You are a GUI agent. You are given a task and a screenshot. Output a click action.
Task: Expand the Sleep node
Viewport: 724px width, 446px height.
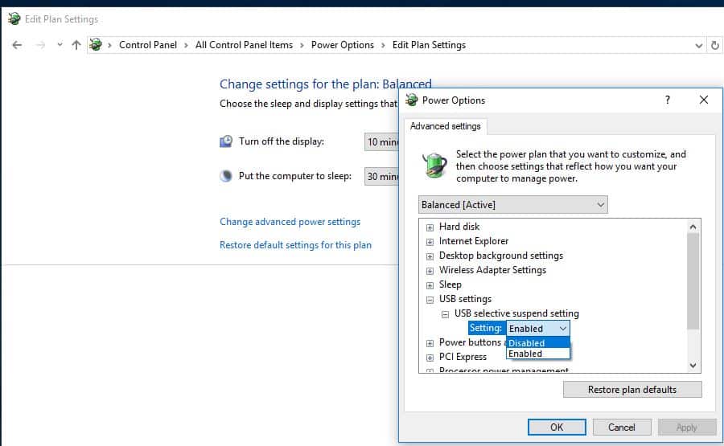pos(430,285)
